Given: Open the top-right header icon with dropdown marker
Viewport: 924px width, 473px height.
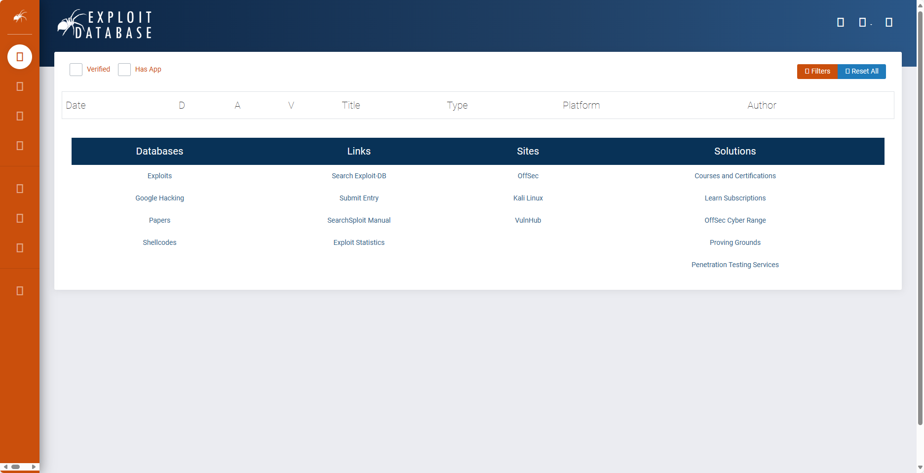Looking at the screenshot, I should pos(865,22).
